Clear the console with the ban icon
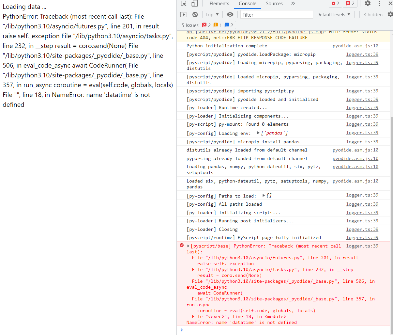393x335 pixels. [195, 15]
